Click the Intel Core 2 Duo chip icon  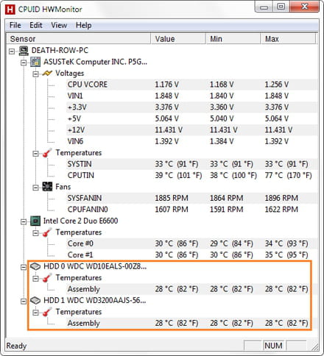(x=35, y=221)
